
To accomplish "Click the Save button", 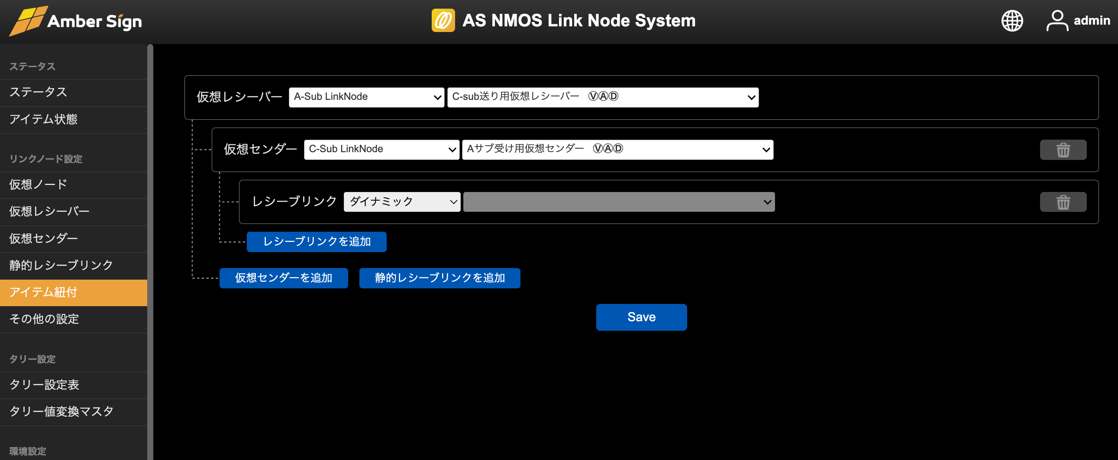I will coord(641,317).
